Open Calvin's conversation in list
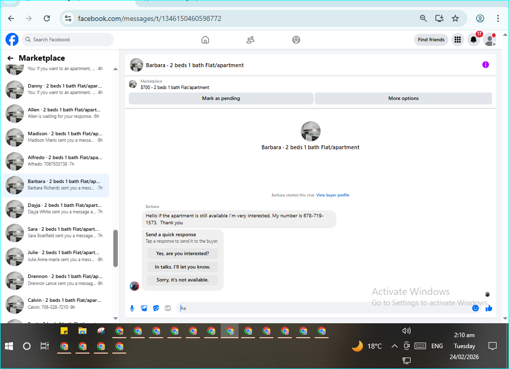The height and width of the screenshot is (369, 509). click(56, 304)
